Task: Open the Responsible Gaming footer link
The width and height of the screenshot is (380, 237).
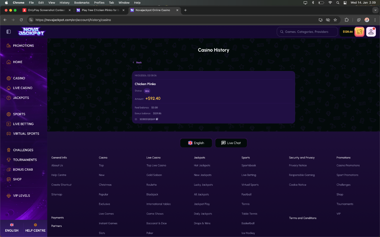Action: click(x=301, y=175)
